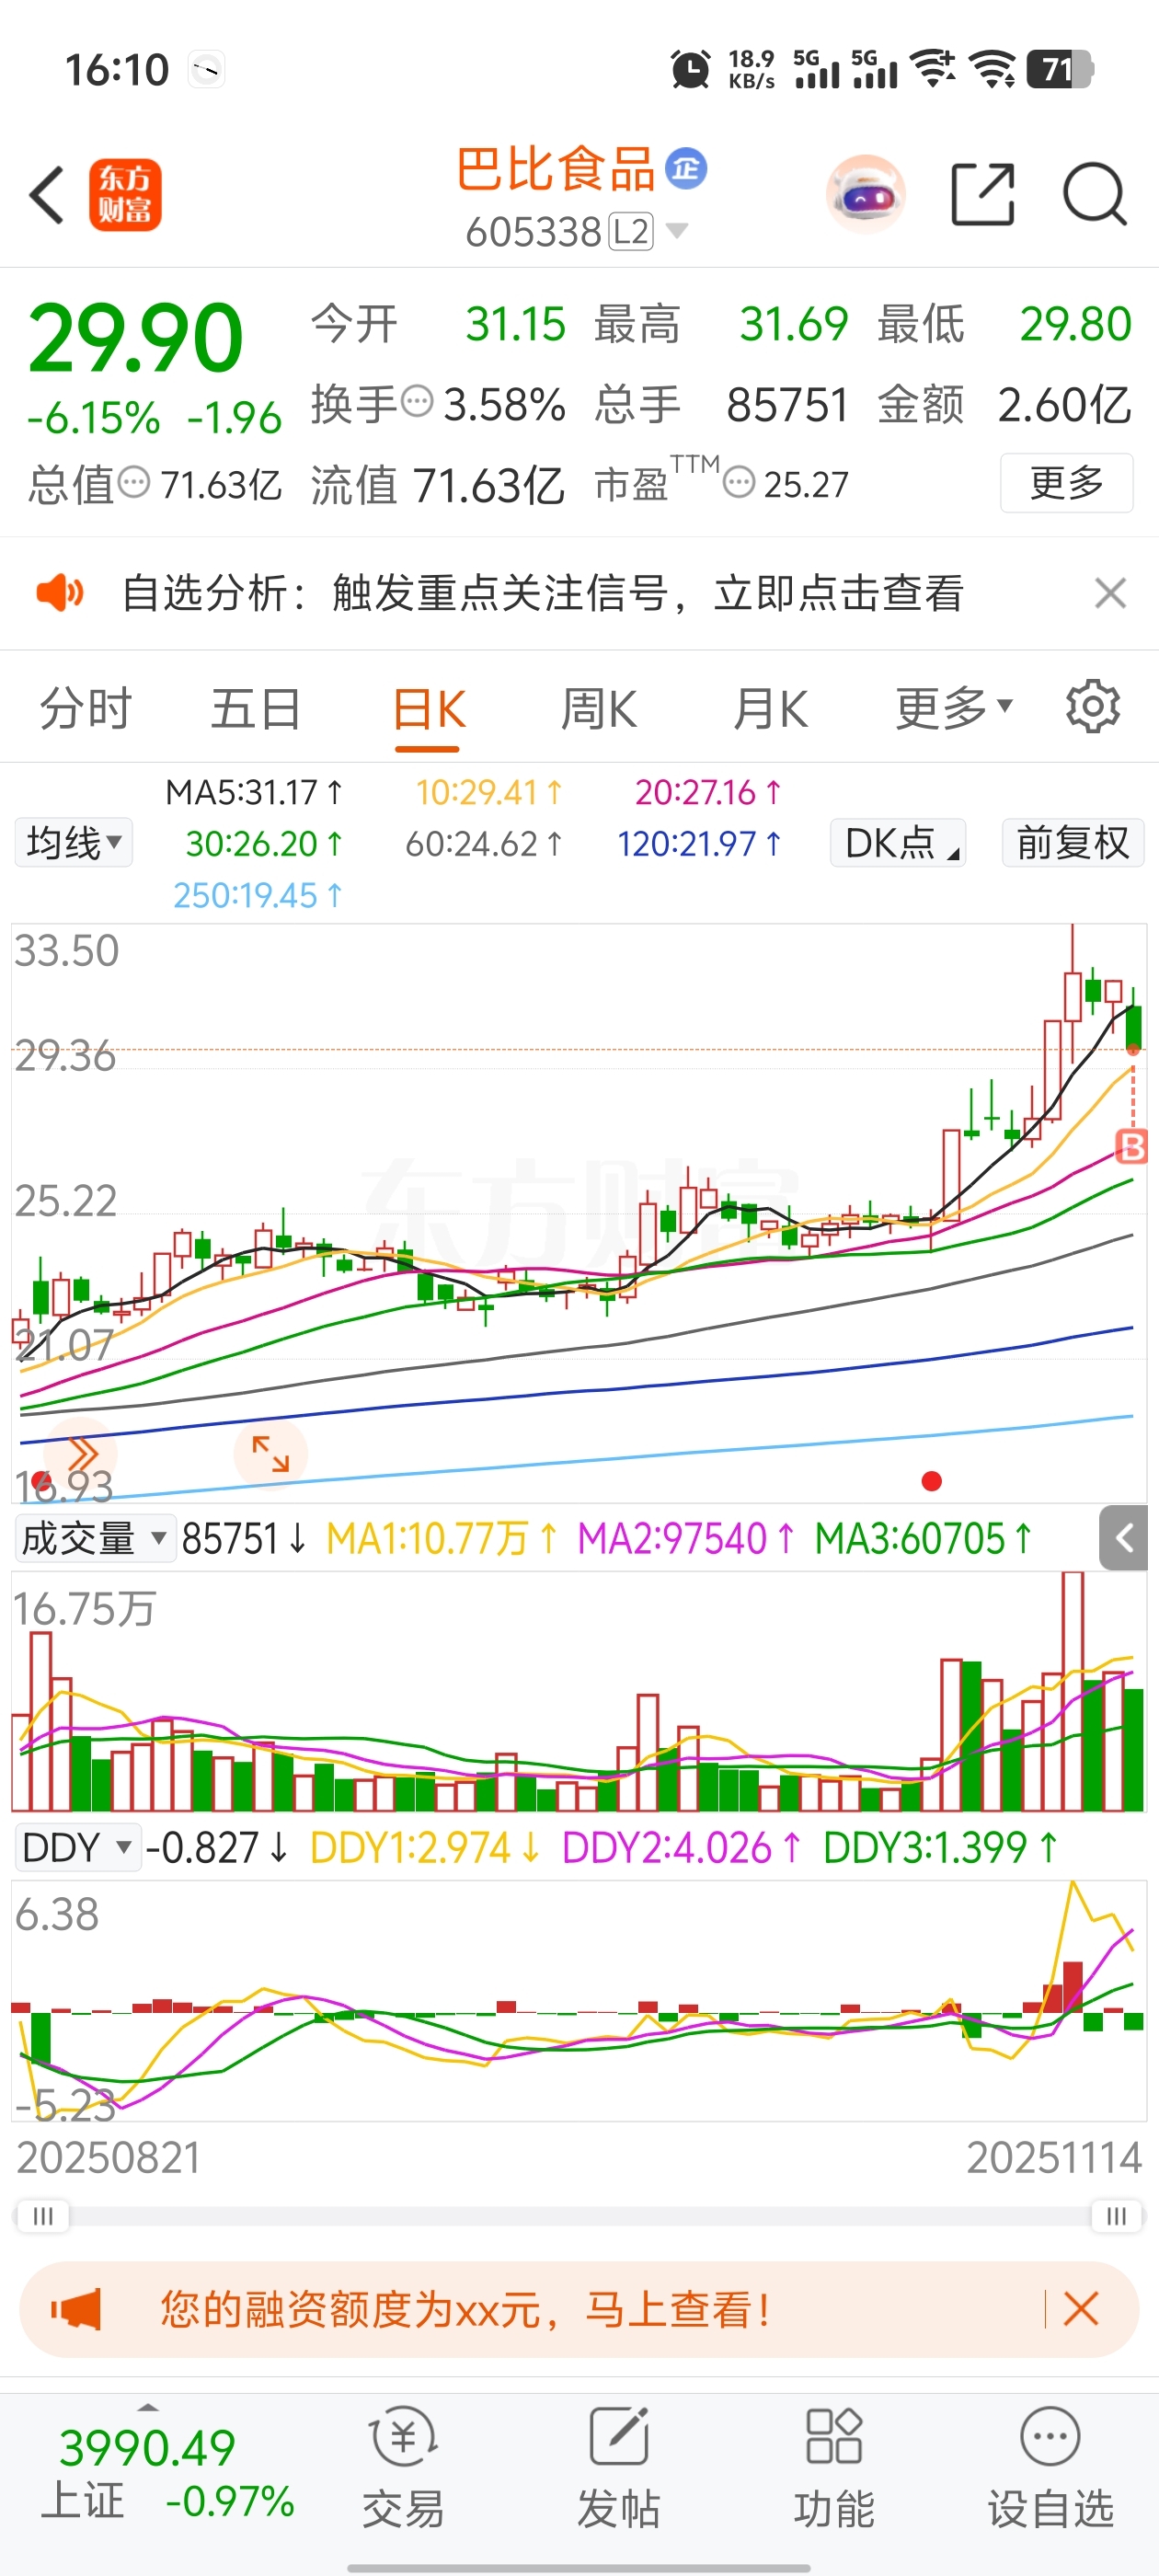Tap the fullscreen expand arrows icon
Screen dimensions: 1159x2576
click(x=270, y=1453)
